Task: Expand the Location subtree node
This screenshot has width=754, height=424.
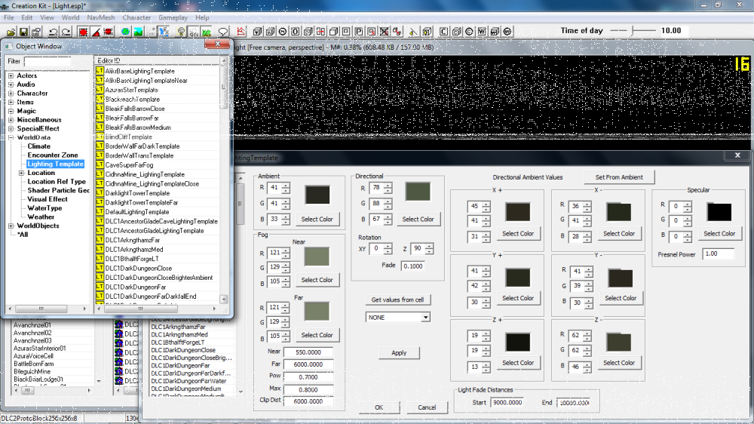Action: pyautogui.click(x=21, y=173)
